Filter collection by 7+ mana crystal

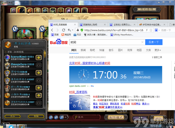click(x=62, y=117)
